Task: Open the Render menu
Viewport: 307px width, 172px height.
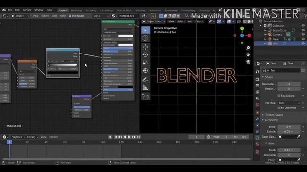Action: (x=27, y=10)
